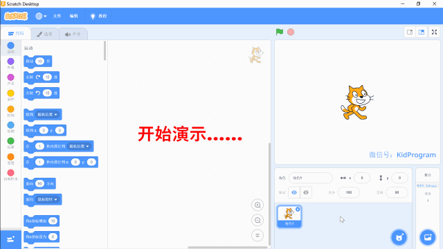
Task: Click the sprite name field 角色1
Action: pos(311,178)
